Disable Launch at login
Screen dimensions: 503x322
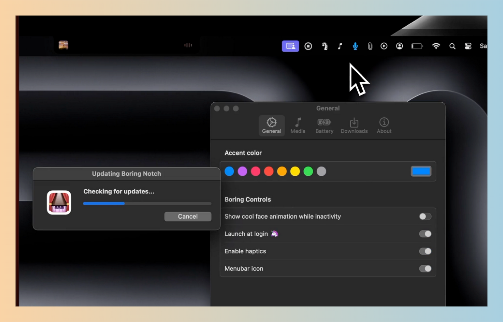425,234
